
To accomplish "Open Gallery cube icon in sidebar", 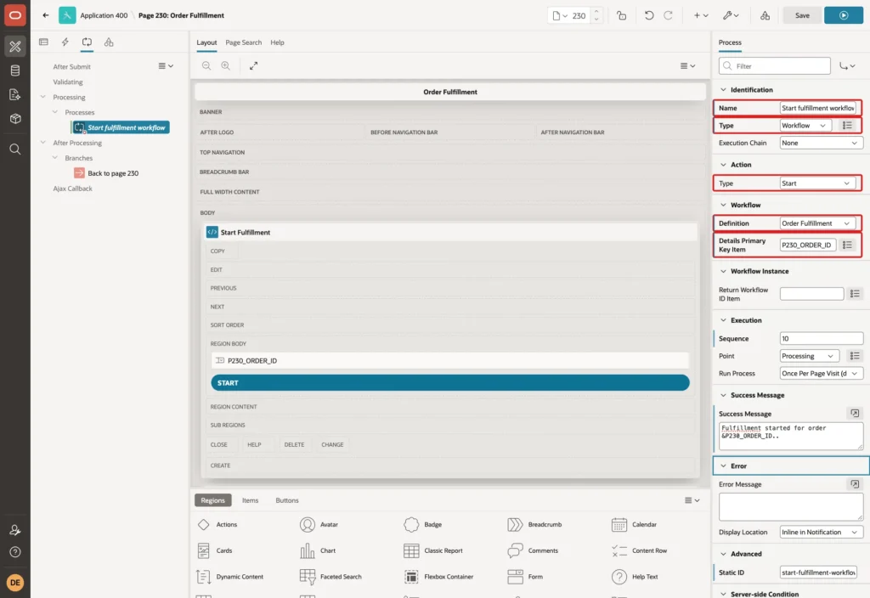I will pyautogui.click(x=15, y=119).
